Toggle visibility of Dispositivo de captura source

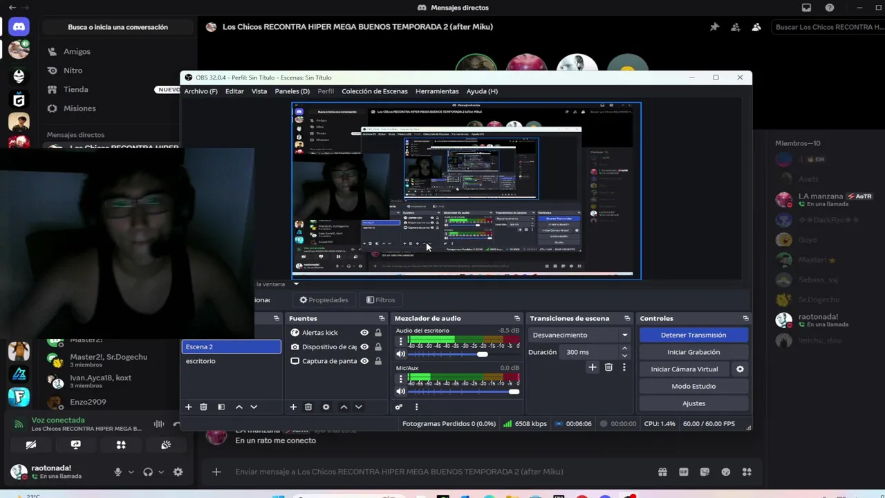[x=364, y=347]
